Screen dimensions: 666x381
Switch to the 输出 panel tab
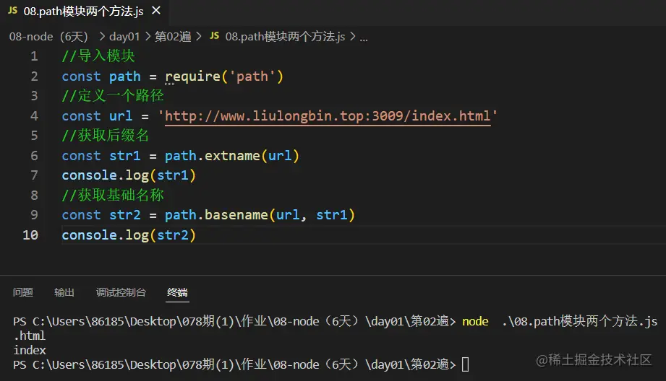[64, 292]
